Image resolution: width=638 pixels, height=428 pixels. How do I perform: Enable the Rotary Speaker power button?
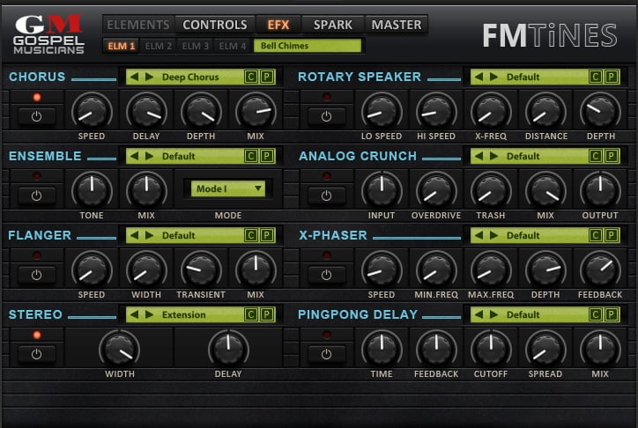click(326, 116)
